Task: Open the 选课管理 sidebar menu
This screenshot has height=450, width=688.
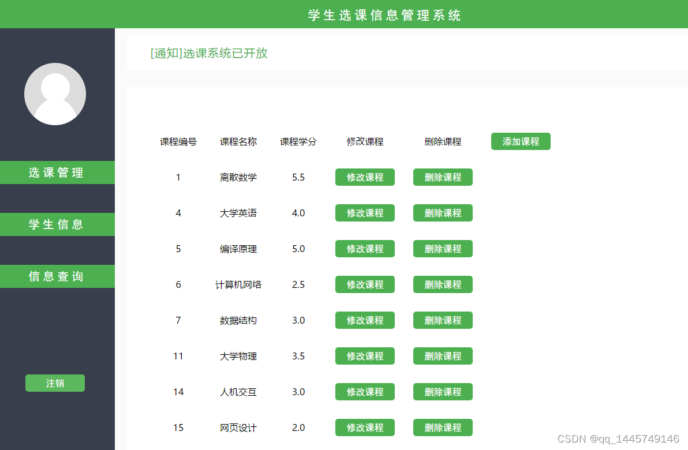Action: click(x=57, y=172)
